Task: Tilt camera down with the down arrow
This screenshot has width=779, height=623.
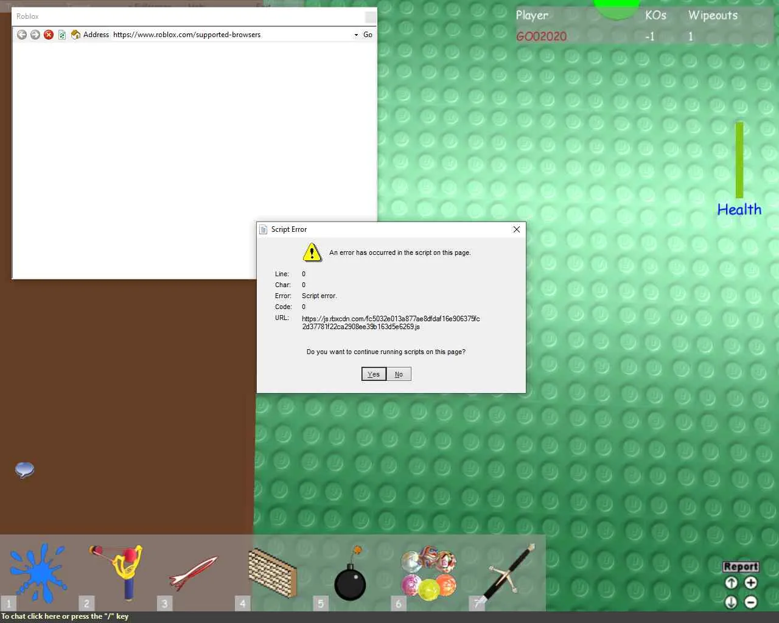Action: 731,602
